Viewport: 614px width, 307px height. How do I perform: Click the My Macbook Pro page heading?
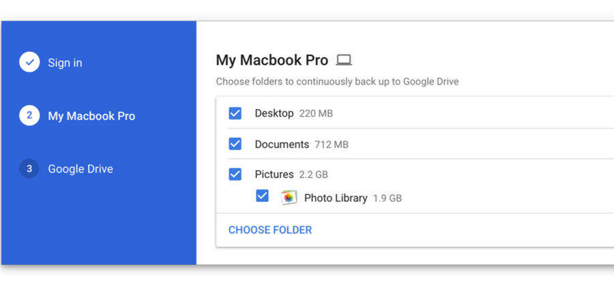(x=272, y=60)
